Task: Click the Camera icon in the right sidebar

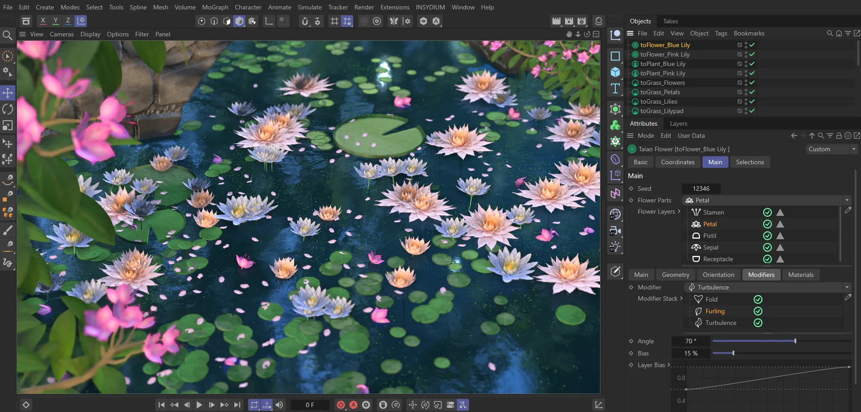Action: coord(615,231)
